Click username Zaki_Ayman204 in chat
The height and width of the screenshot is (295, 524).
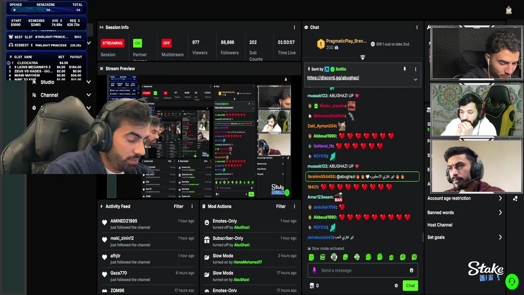322,126
